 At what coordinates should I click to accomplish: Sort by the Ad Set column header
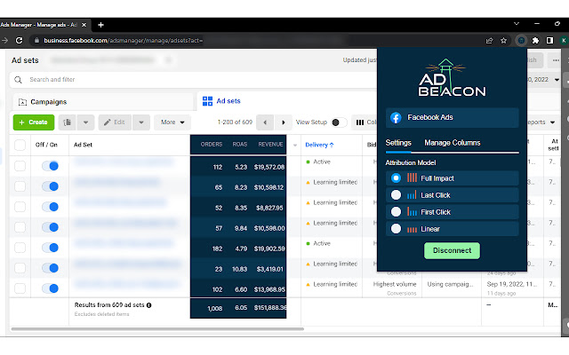tap(83, 145)
